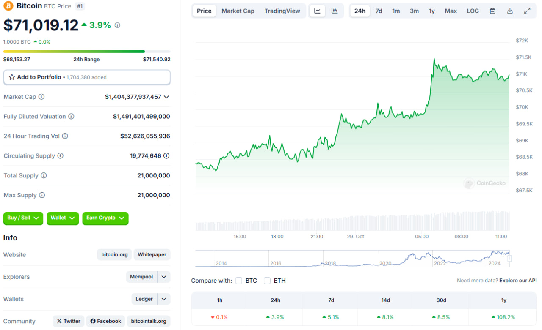This screenshot has width=542, height=330.
Task: Switch to candlestick chart view icon
Action: tap(335, 11)
